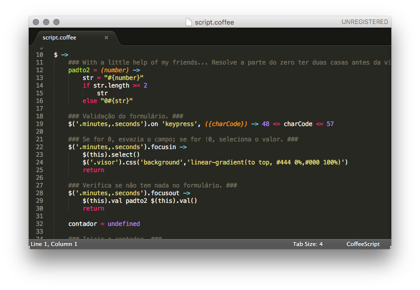
Task: Click 'contador' variable on line 32
Action: [x=83, y=224]
